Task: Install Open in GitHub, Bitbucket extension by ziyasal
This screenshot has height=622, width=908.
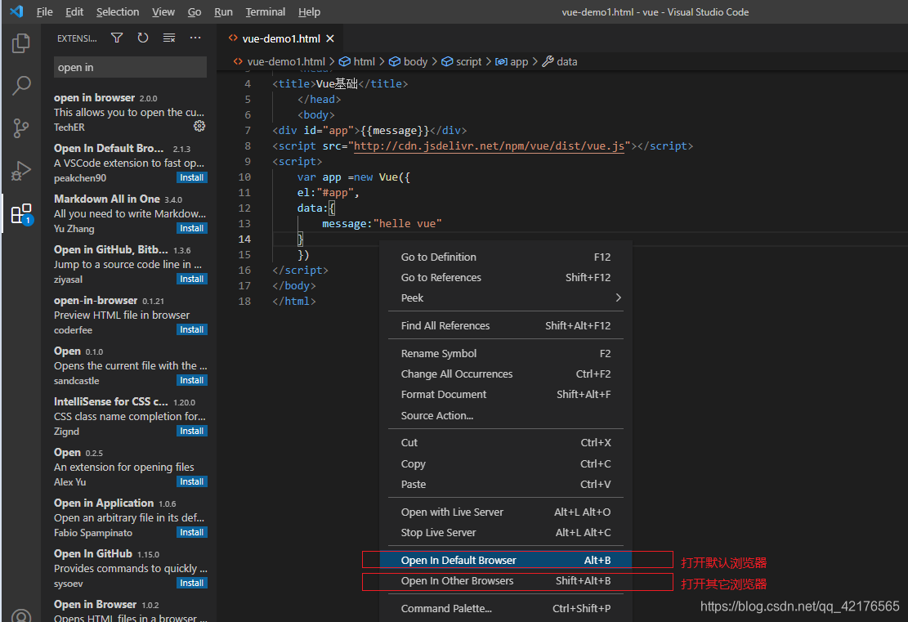Action: 192,280
